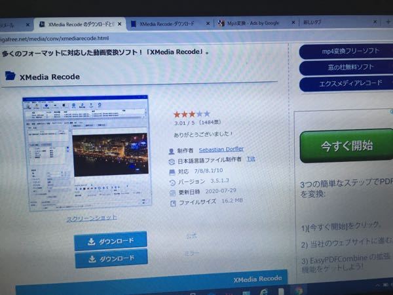
Task: Rate with the third orange star
Action: pyautogui.click(x=192, y=114)
